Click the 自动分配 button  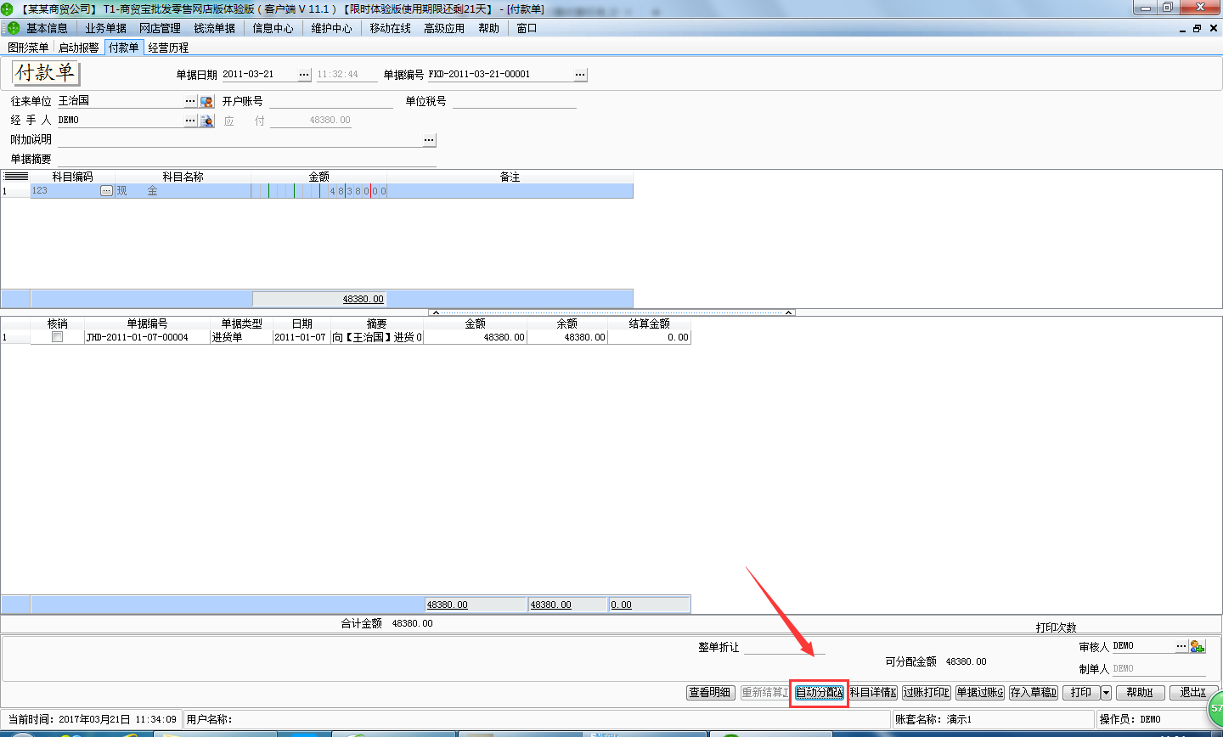[x=820, y=693]
